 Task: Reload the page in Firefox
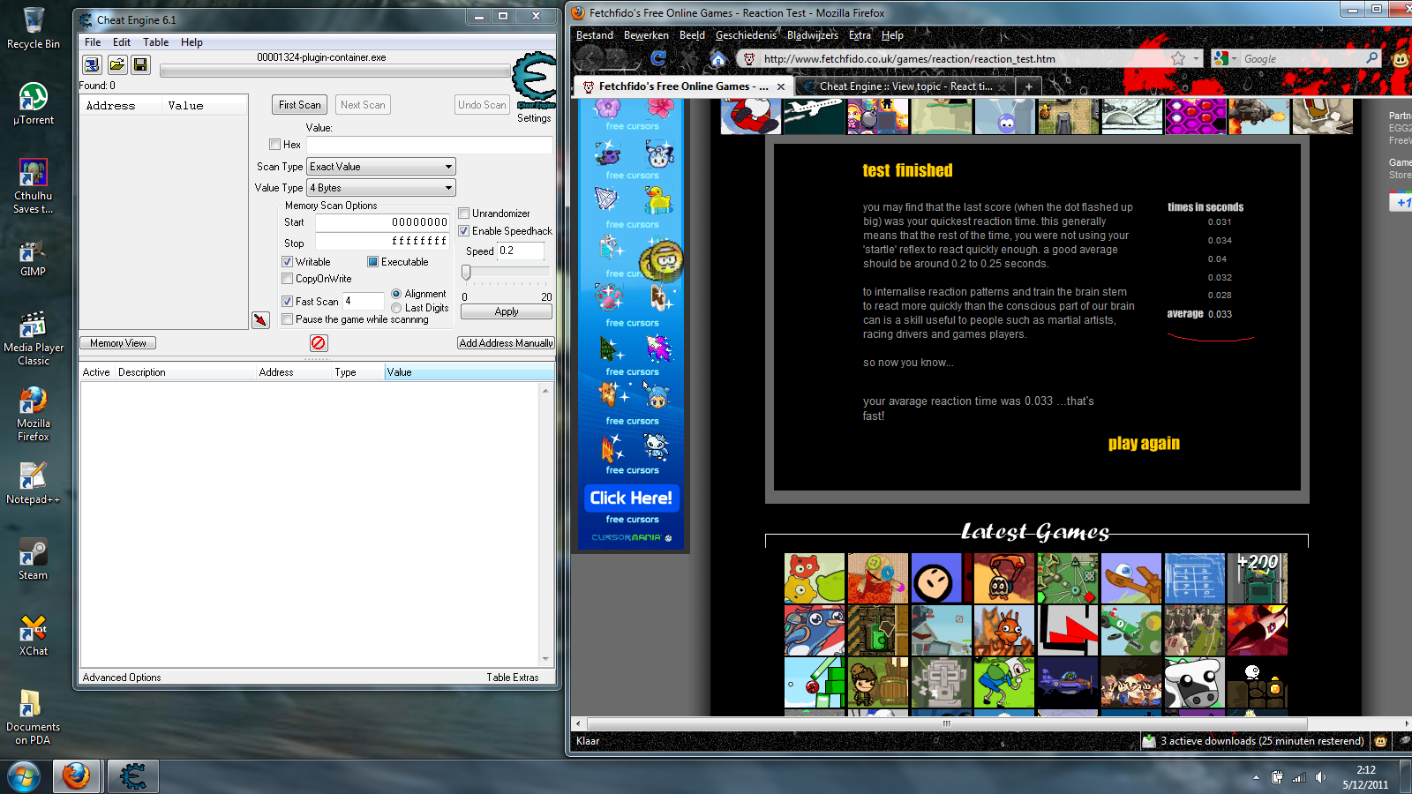click(658, 58)
